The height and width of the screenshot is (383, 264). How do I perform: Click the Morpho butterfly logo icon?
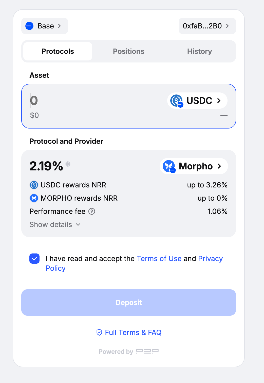click(169, 166)
